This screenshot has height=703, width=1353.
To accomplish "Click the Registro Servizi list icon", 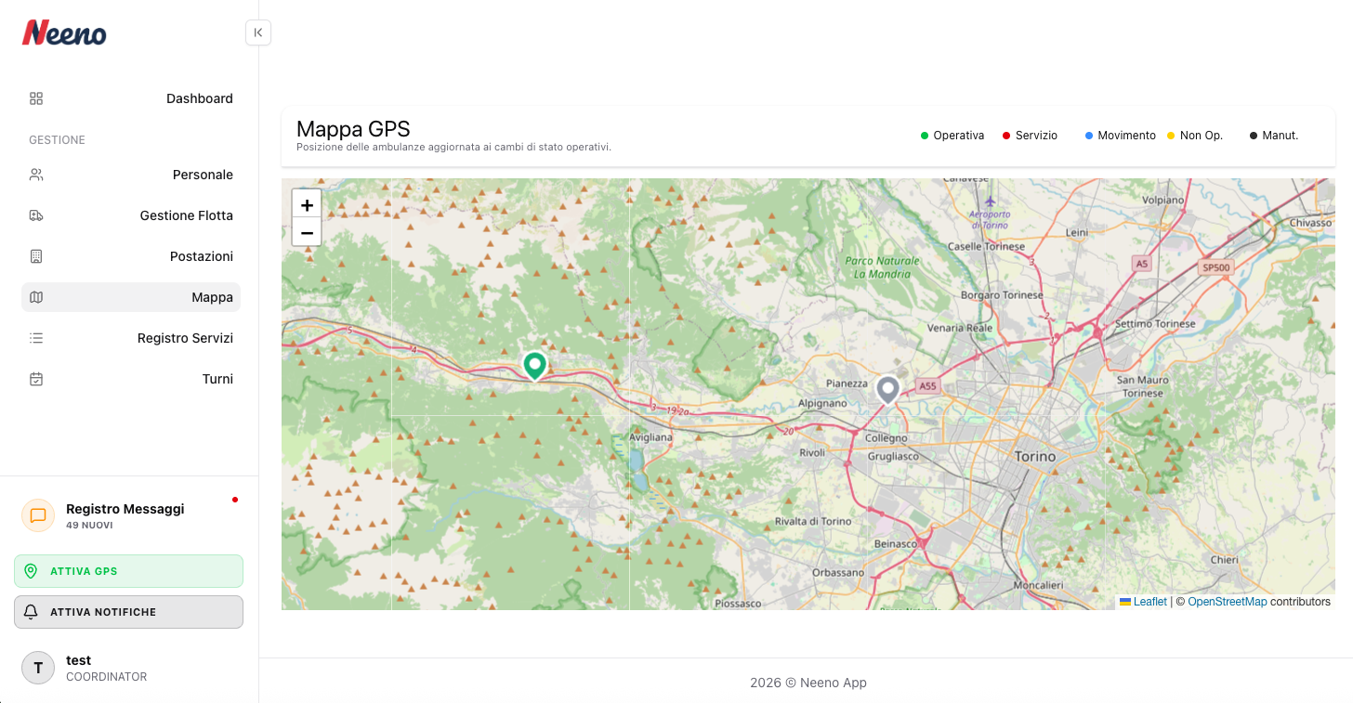I will tap(36, 338).
